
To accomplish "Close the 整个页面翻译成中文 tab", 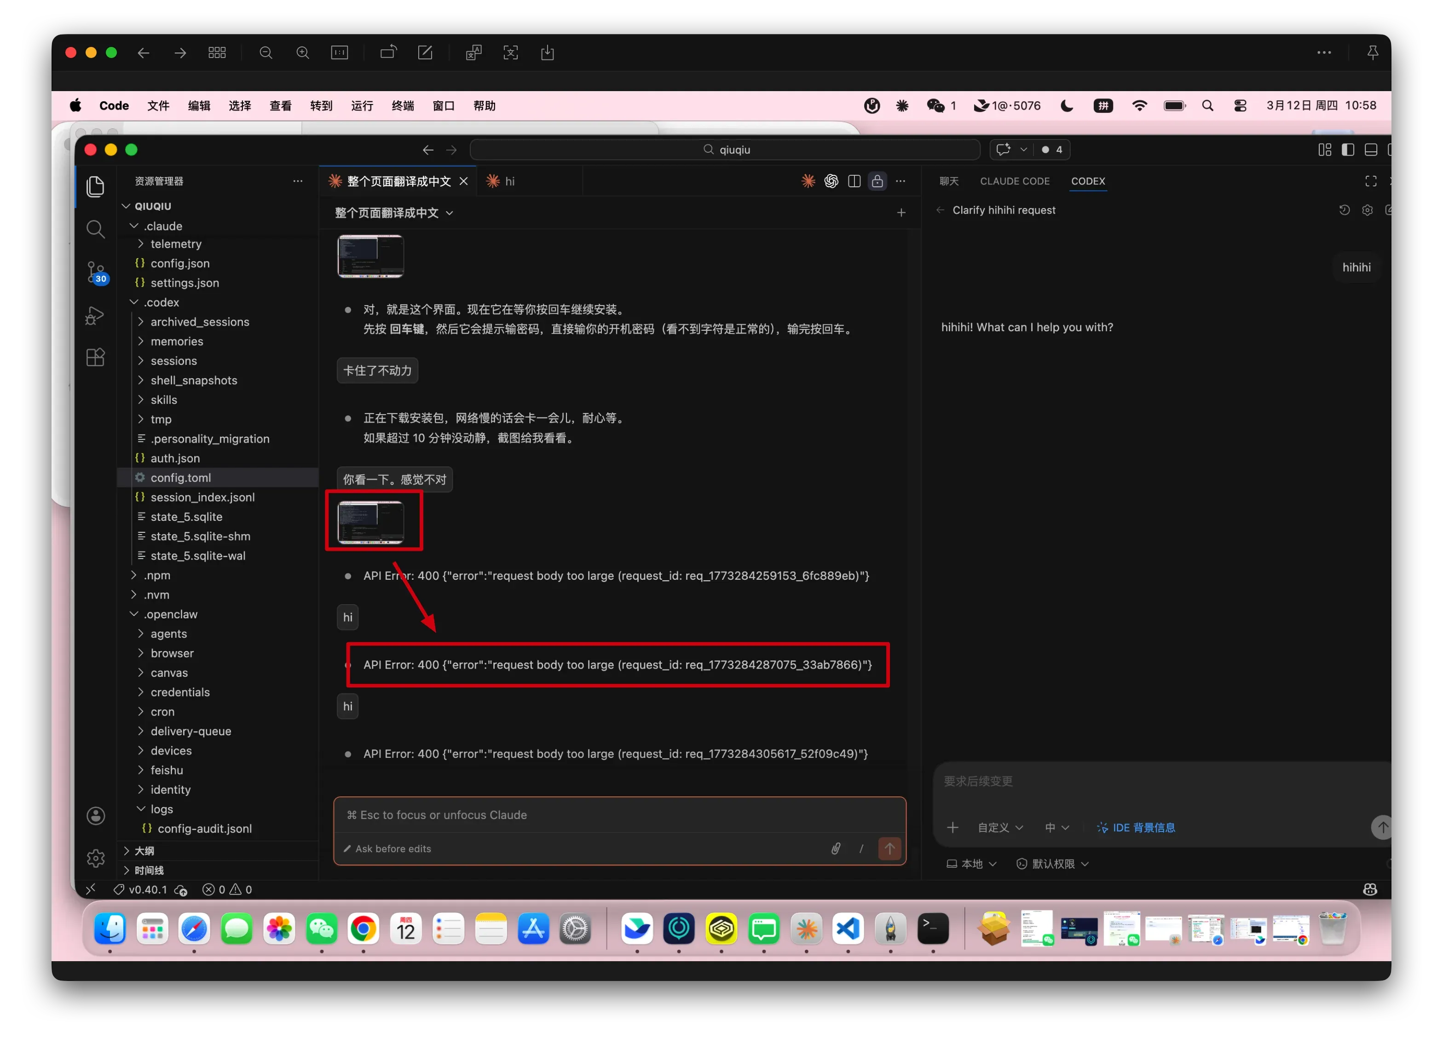I will [x=464, y=181].
